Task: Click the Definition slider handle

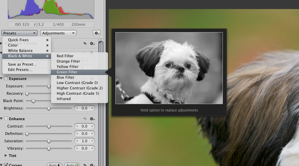Action: click(27, 134)
